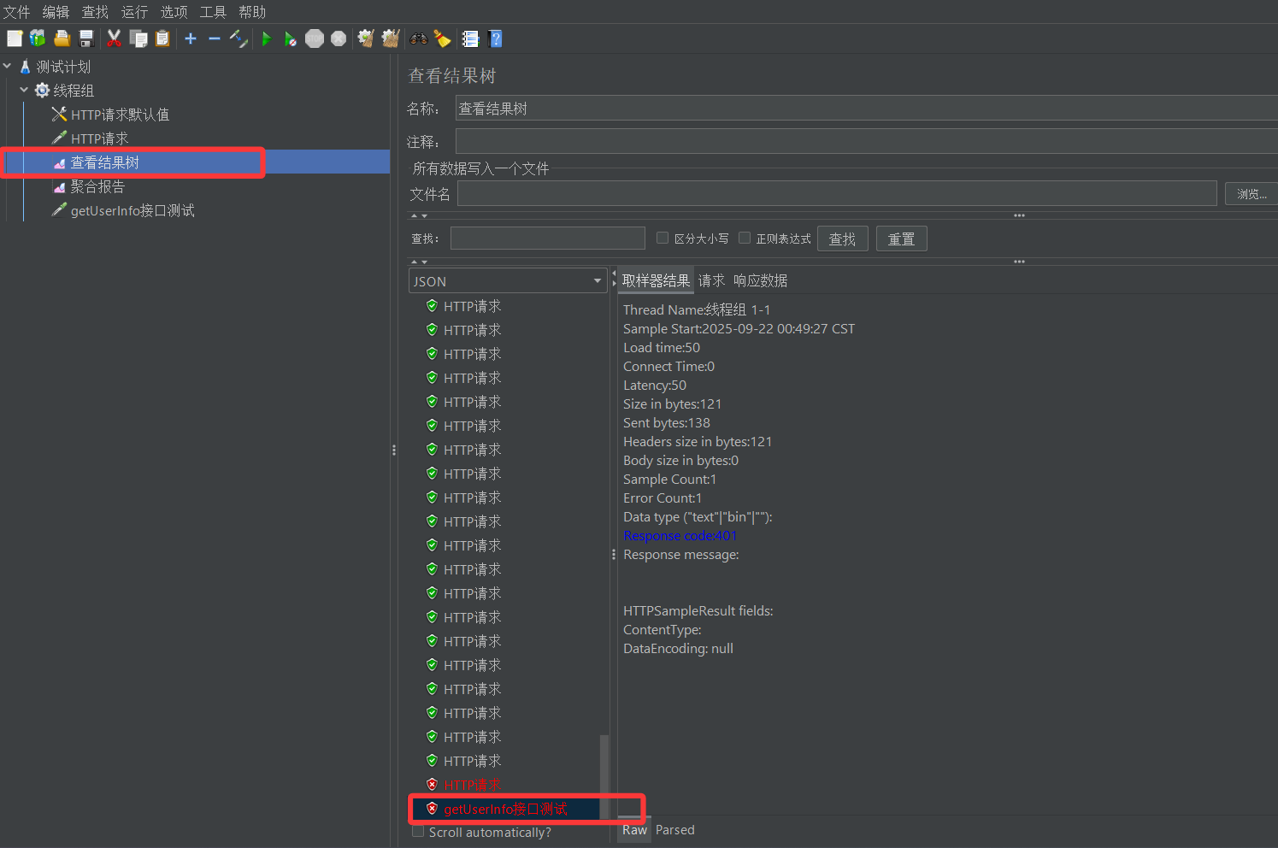Switch to the 响应数据 tab
Screen dimensions: 1278x848
pos(760,280)
